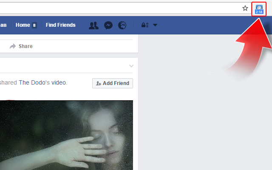The width and height of the screenshot is (272, 170).
Task: Click the Home notification count badge 8
Action: [34, 25]
